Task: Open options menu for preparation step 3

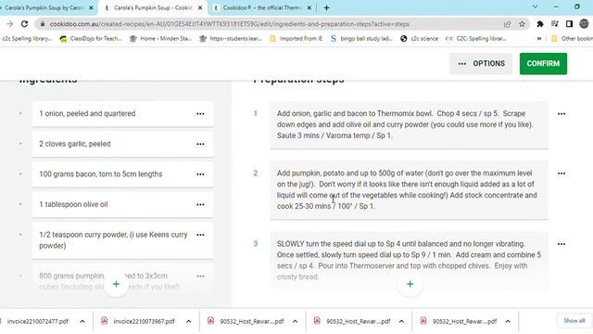Action: (561, 244)
